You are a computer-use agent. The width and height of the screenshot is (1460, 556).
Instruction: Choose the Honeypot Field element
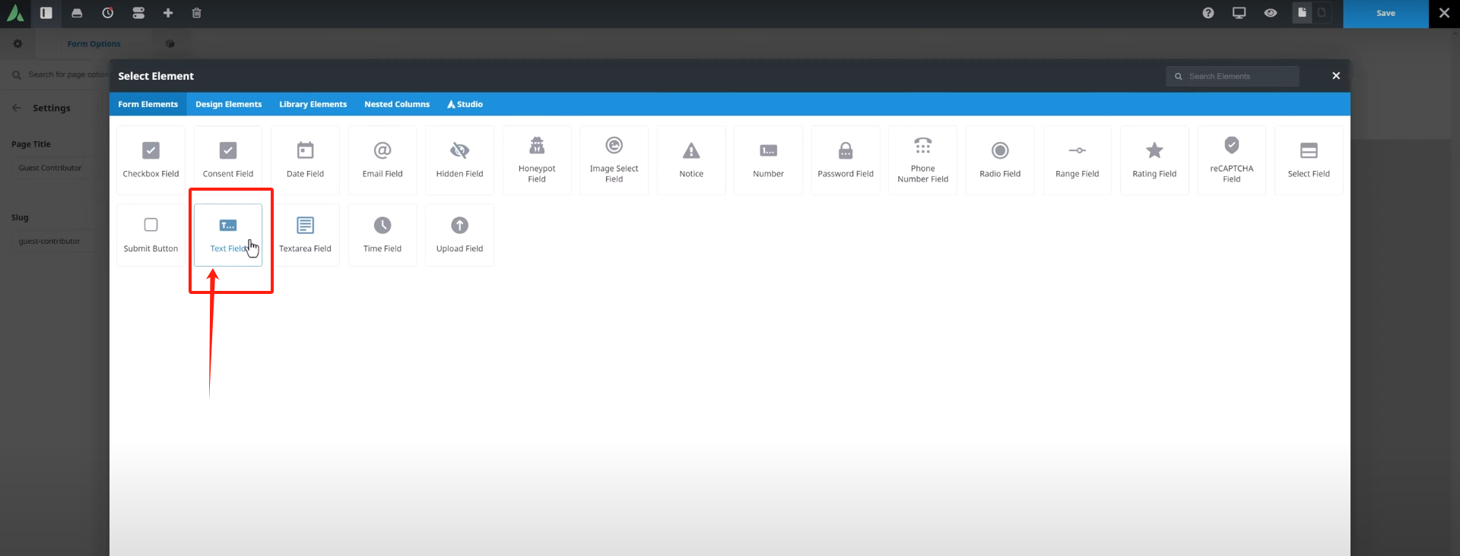[537, 160]
